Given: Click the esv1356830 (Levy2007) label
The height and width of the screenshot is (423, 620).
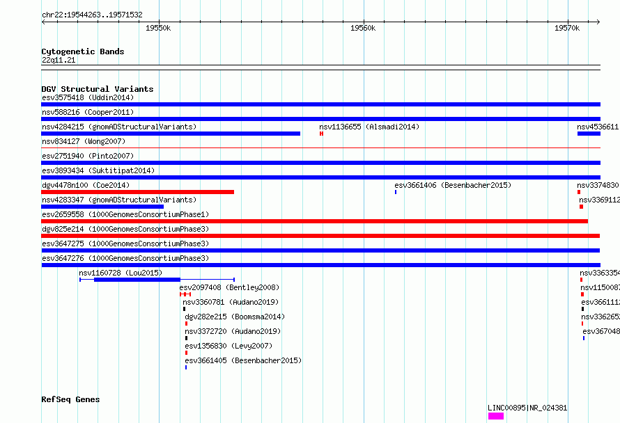Looking at the screenshot, I should click(228, 346).
